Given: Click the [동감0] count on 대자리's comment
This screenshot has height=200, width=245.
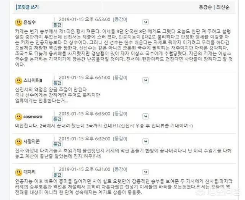Looking at the screenshot, I should click(120, 169).
